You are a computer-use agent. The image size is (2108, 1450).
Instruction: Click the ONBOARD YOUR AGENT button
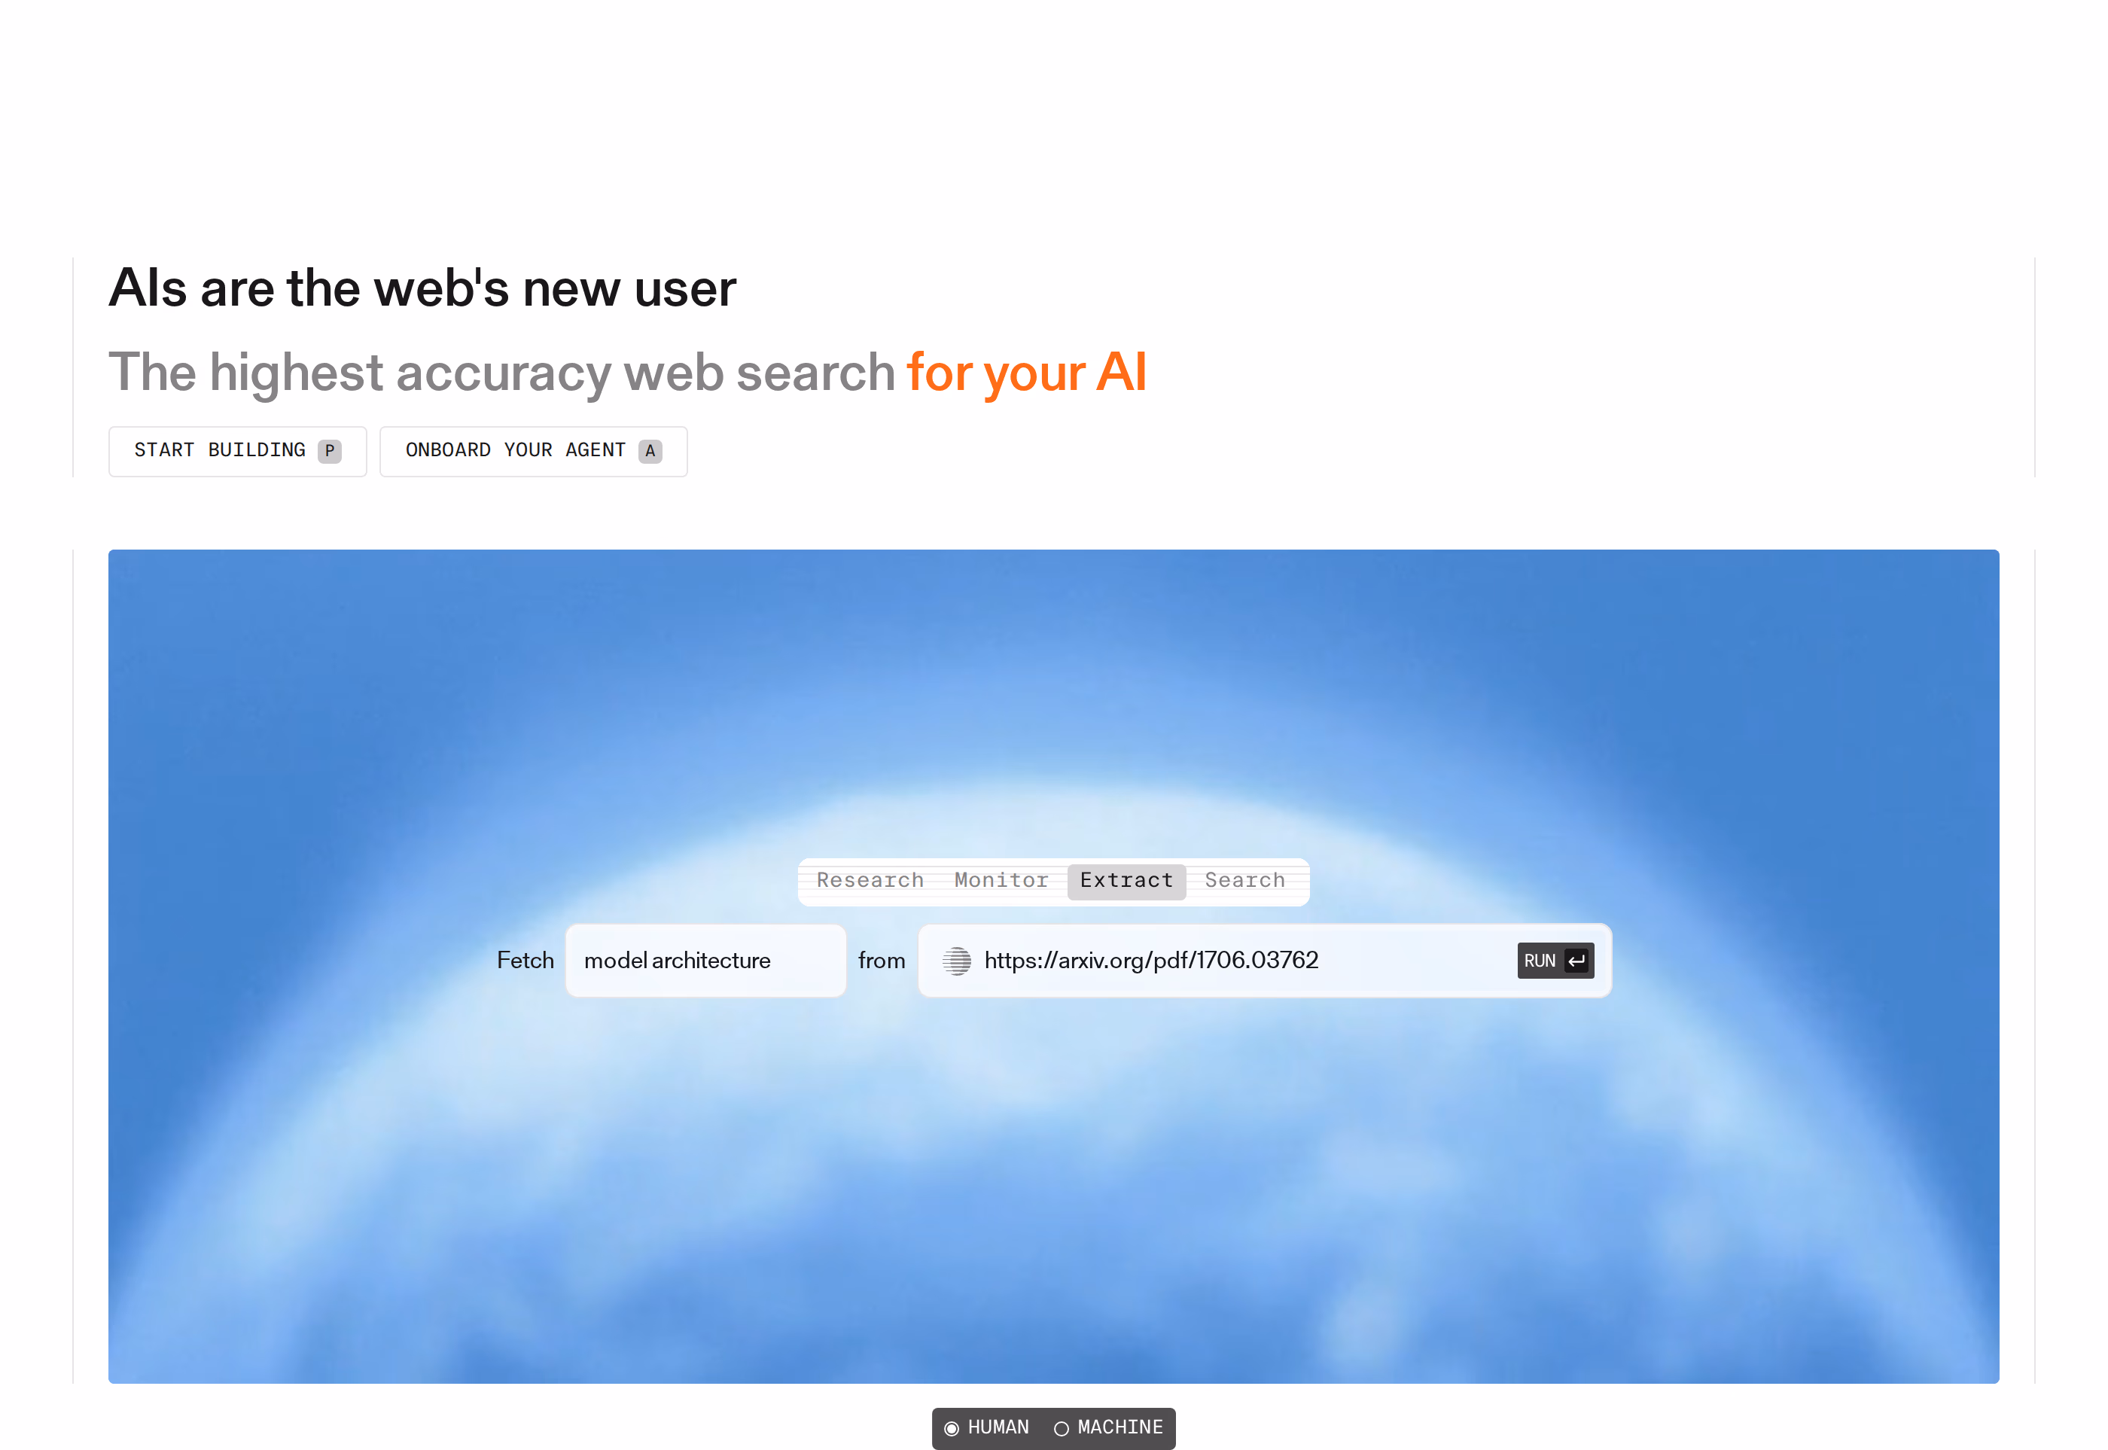pyautogui.click(x=533, y=451)
